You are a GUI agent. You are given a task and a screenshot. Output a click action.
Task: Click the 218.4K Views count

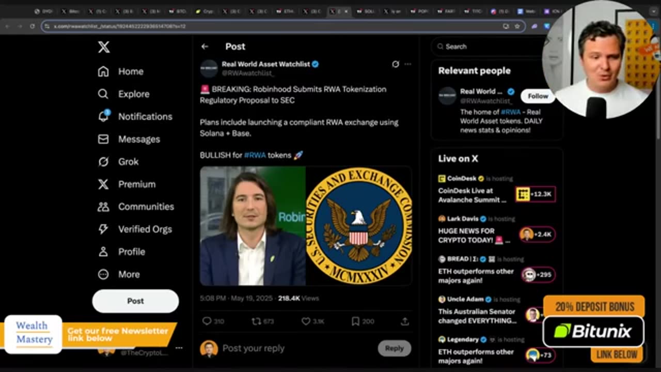click(298, 299)
